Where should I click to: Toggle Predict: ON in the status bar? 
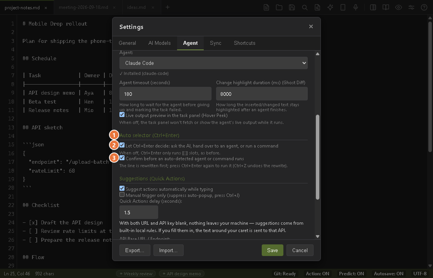tap(351, 274)
